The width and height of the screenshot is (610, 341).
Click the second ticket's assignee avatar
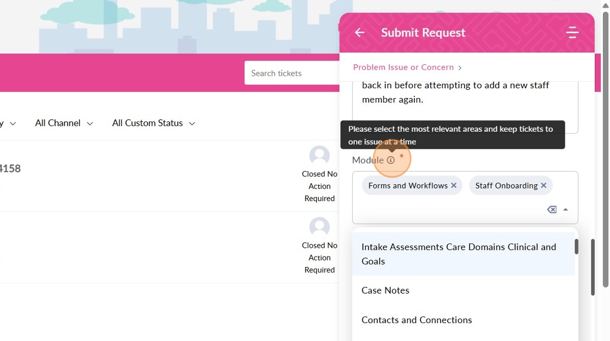click(319, 227)
